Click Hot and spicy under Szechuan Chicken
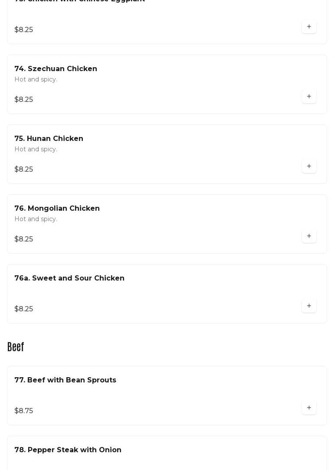334x470 pixels. click(x=36, y=79)
